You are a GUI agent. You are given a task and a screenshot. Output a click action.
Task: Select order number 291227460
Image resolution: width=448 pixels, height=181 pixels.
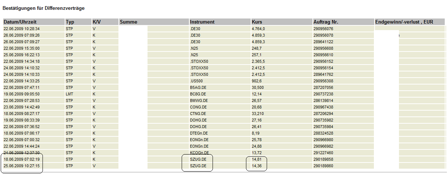pos(323,153)
